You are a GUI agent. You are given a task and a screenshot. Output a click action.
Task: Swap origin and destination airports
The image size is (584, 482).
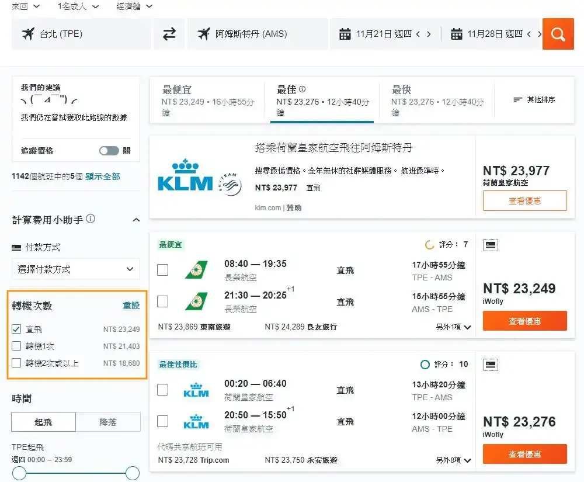coord(169,34)
